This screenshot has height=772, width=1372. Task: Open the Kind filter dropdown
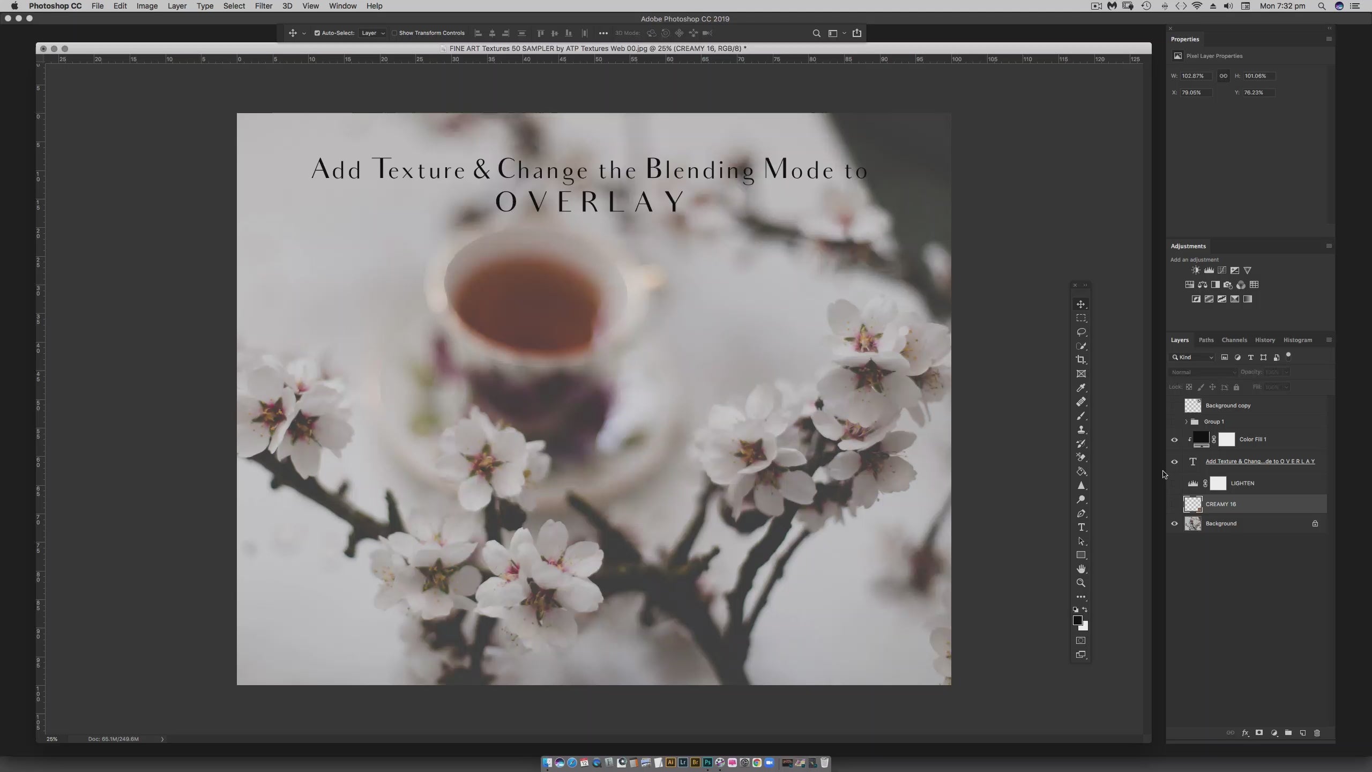coord(1192,358)
